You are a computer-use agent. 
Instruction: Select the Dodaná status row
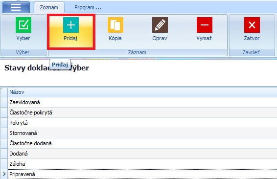click(x=142, y=154)
